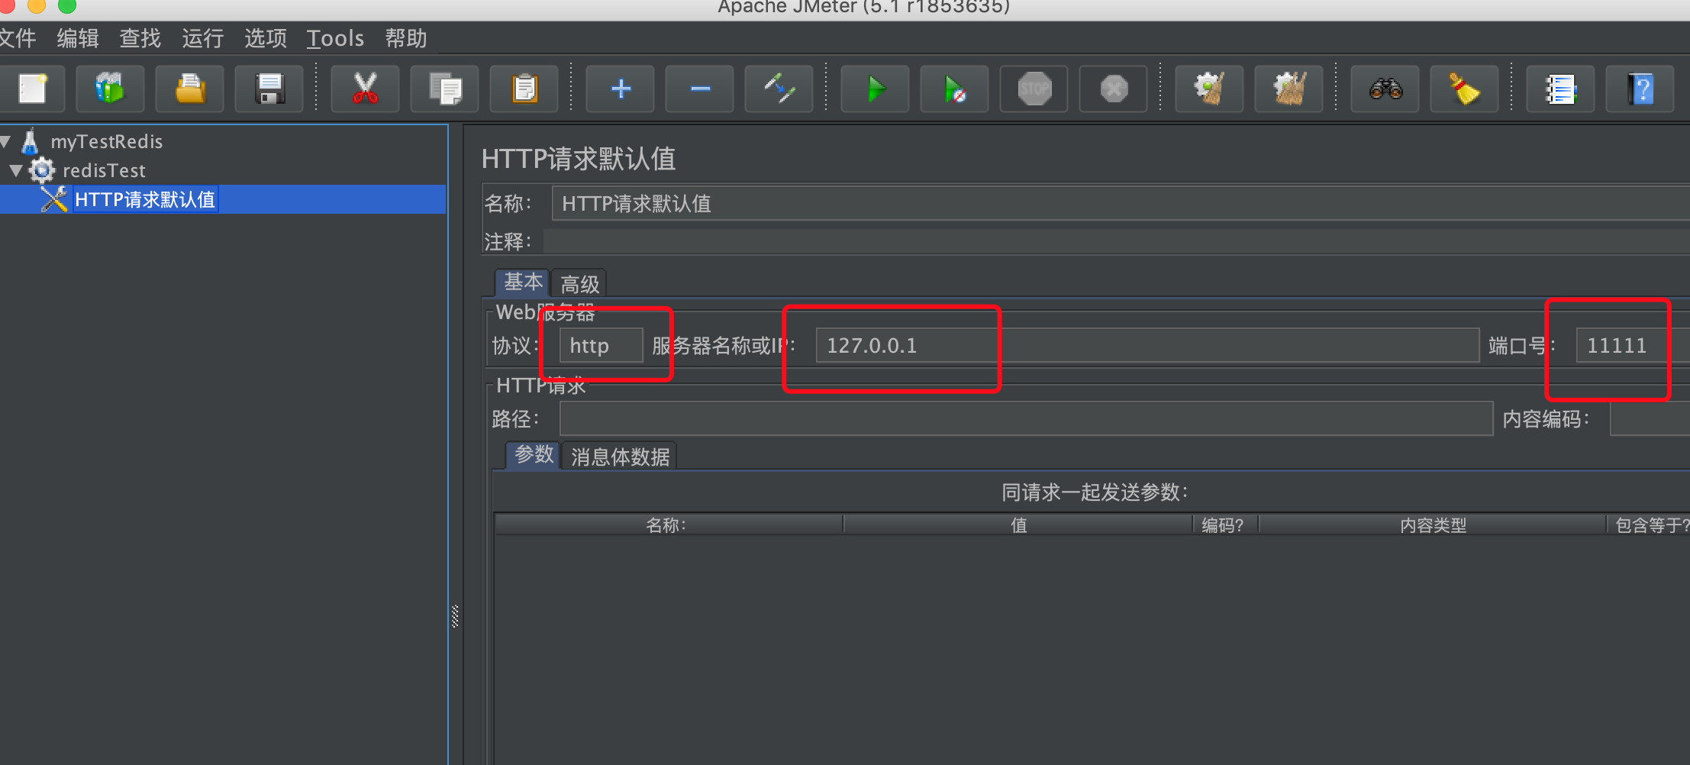This screenshot has width=1690, height=765.
Task: Select HTTP请求默认值 node in tree
Action: click(145, 199)
